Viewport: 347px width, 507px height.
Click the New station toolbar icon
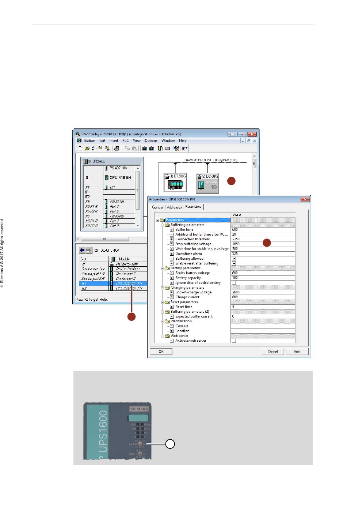click(x=80, y=149)
